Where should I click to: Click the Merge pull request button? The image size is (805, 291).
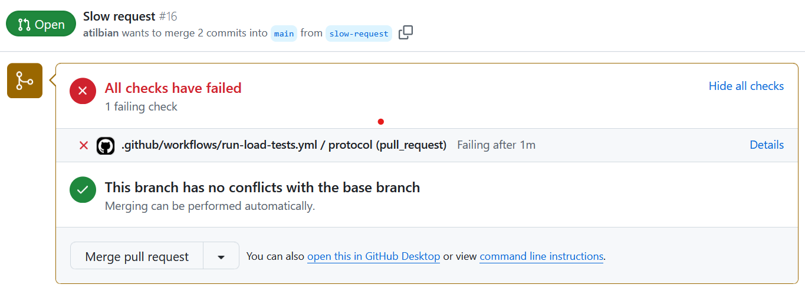137,257
